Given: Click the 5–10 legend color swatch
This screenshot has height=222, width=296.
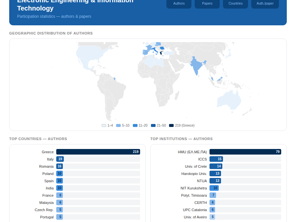Looking at the screenshot, I should tap(118, 126).
